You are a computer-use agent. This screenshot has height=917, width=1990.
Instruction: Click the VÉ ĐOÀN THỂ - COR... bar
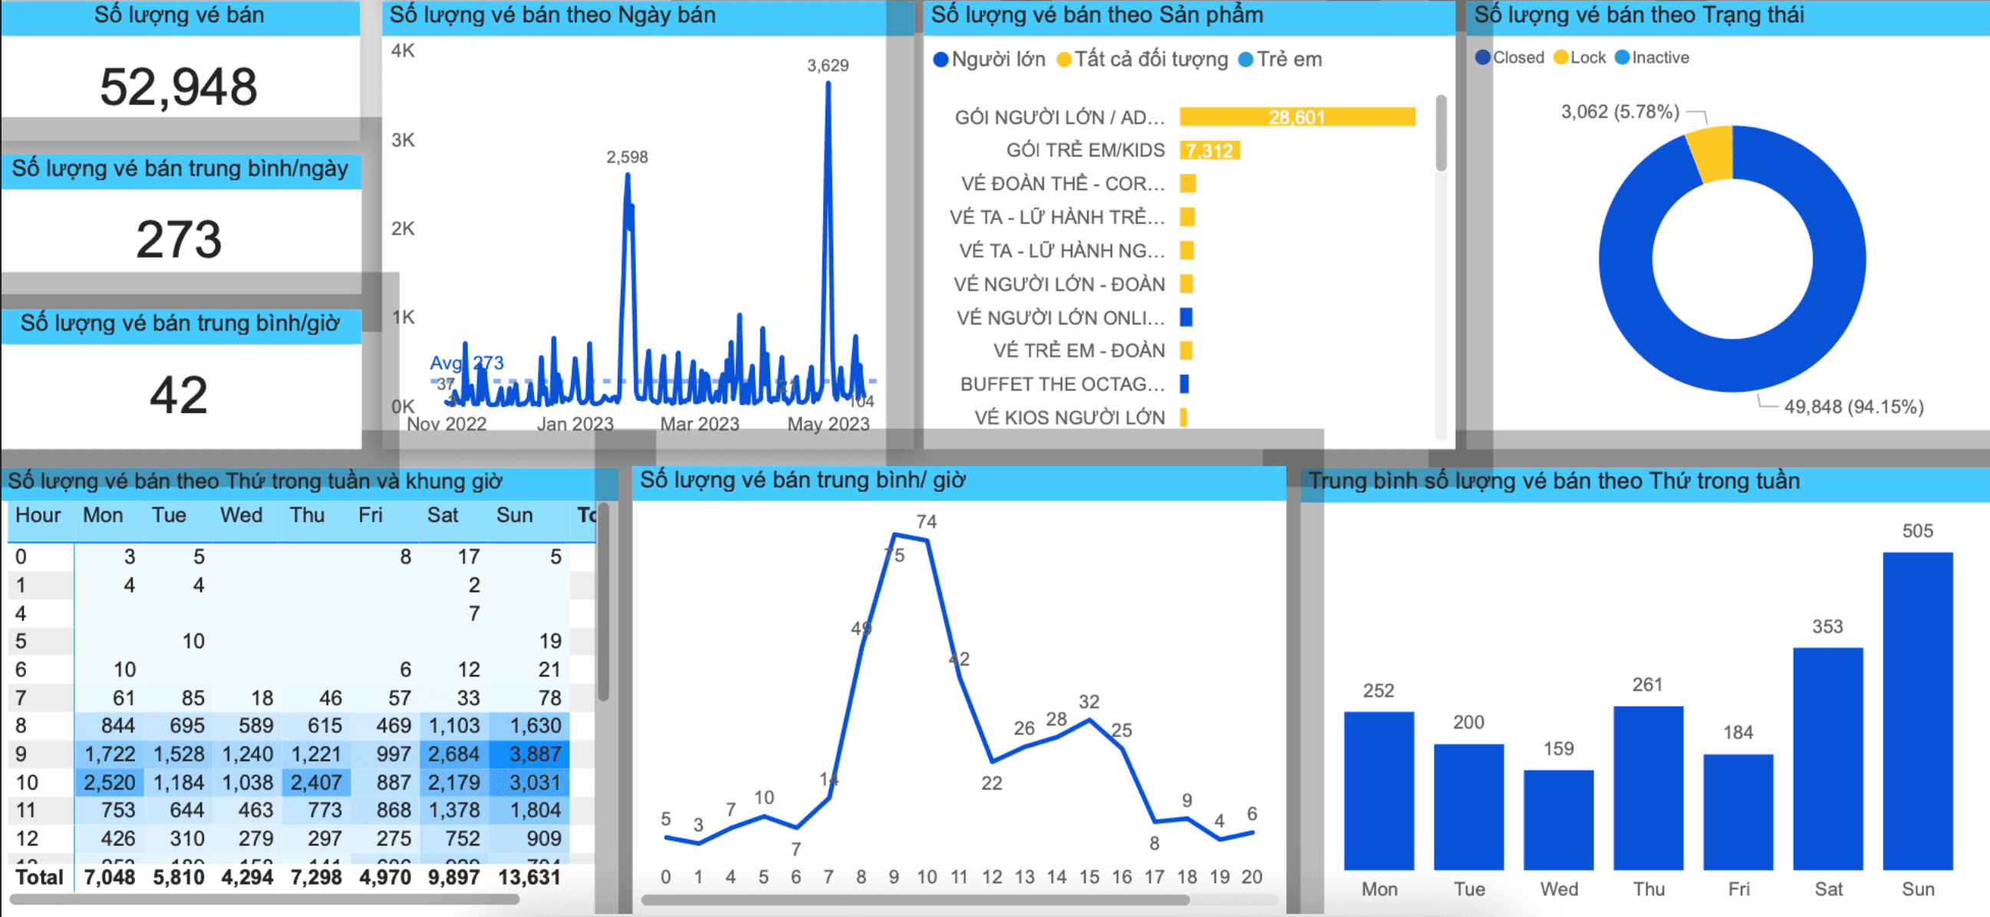point(1188,184)
